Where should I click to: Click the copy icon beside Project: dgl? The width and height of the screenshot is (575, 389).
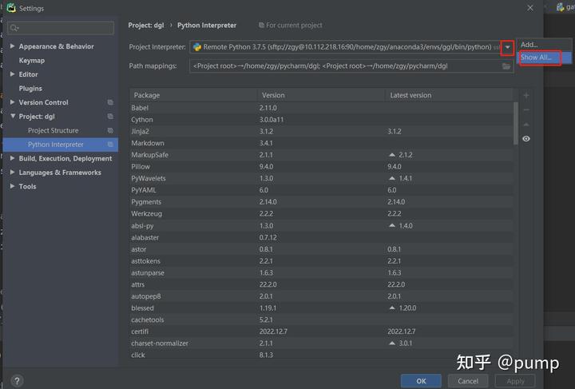click(110, 117)
